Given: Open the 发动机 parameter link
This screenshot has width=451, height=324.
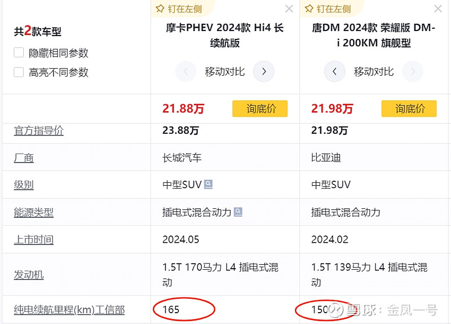Looking at the screenshot, I should (29, 275).
